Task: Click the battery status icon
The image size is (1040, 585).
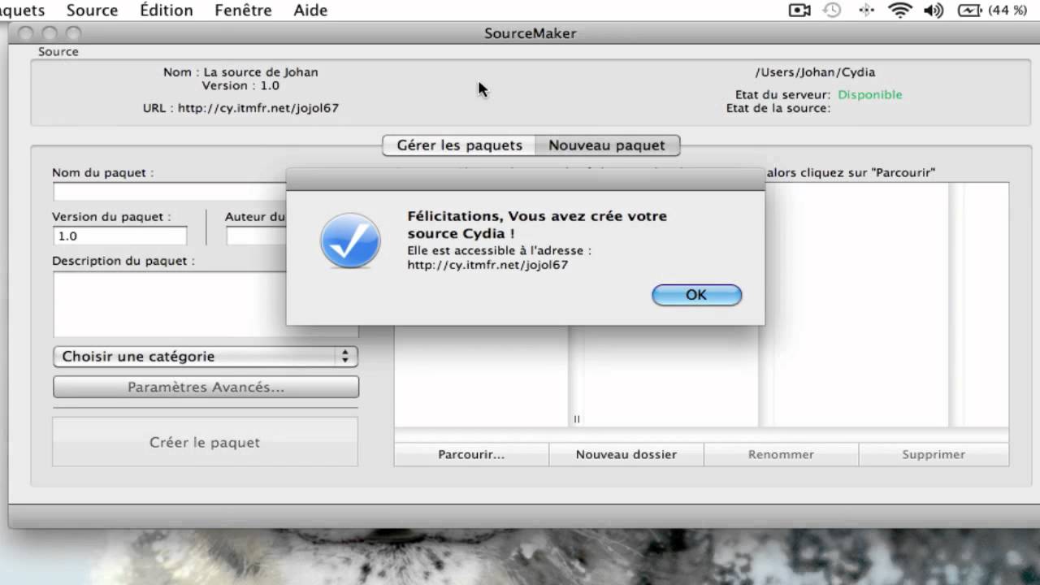Action: pos(970,11)
